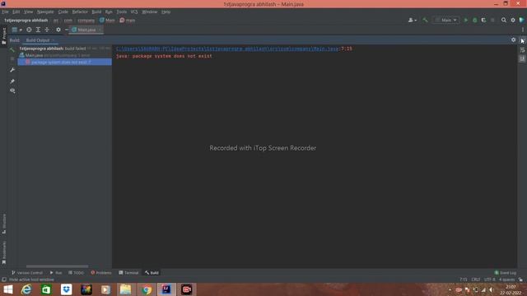Open the Window menu
This screenshot has width=527, height=296.
[x=150, y=12]
